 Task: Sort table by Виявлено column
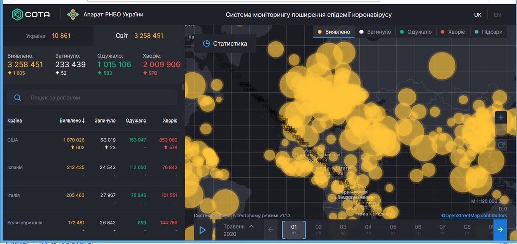[x=72, y=120]
